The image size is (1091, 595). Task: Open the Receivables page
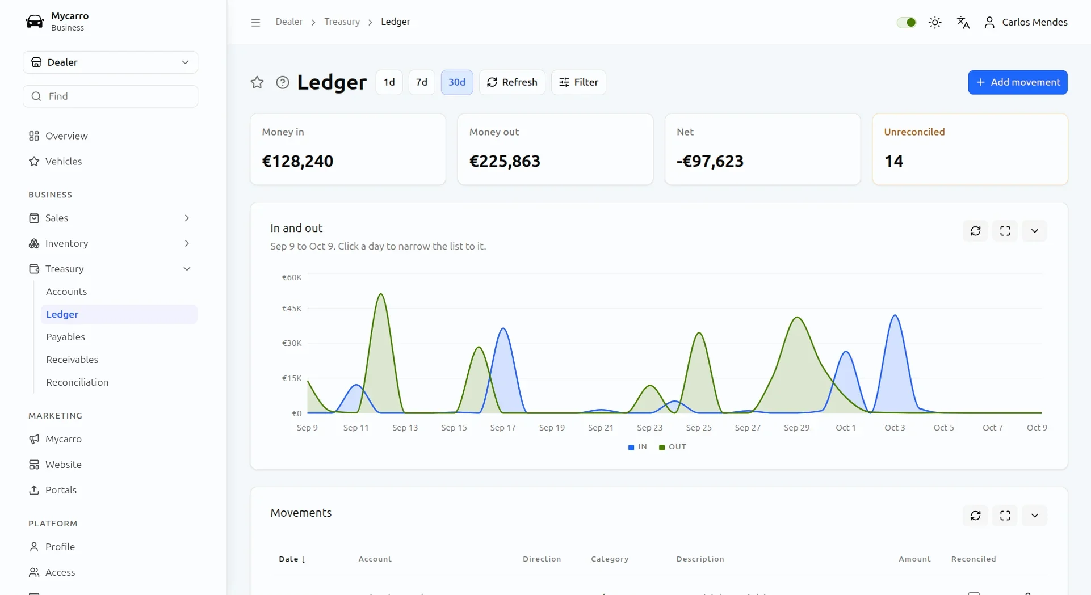pyautogui.click(x=119, y=360)
